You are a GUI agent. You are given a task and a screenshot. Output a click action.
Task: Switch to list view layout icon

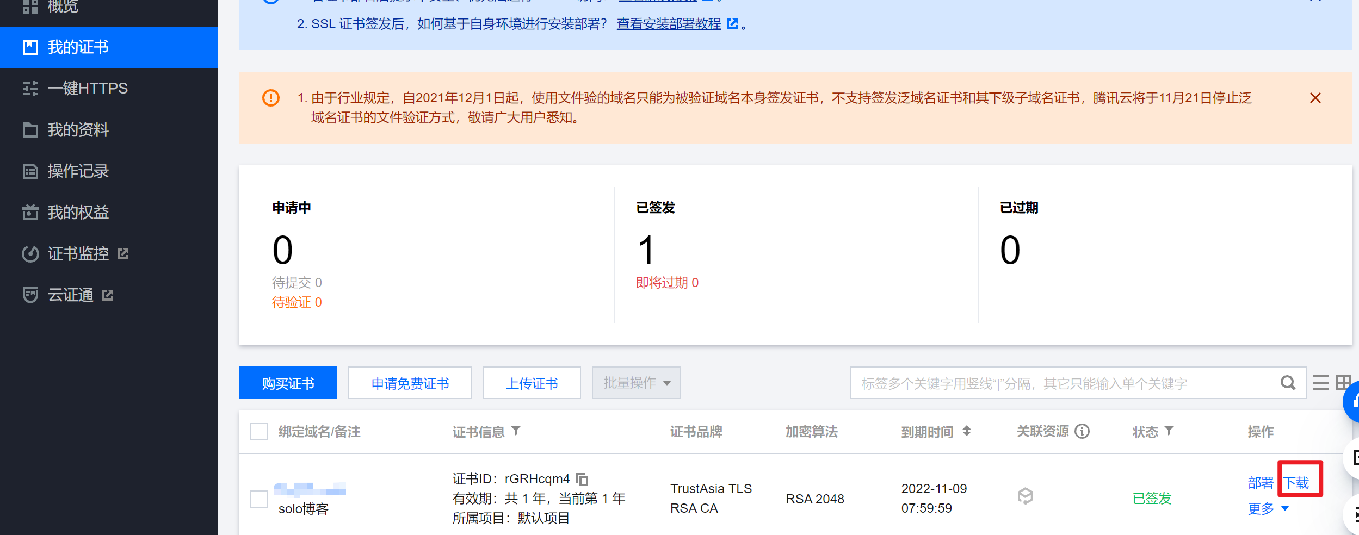1321,383
